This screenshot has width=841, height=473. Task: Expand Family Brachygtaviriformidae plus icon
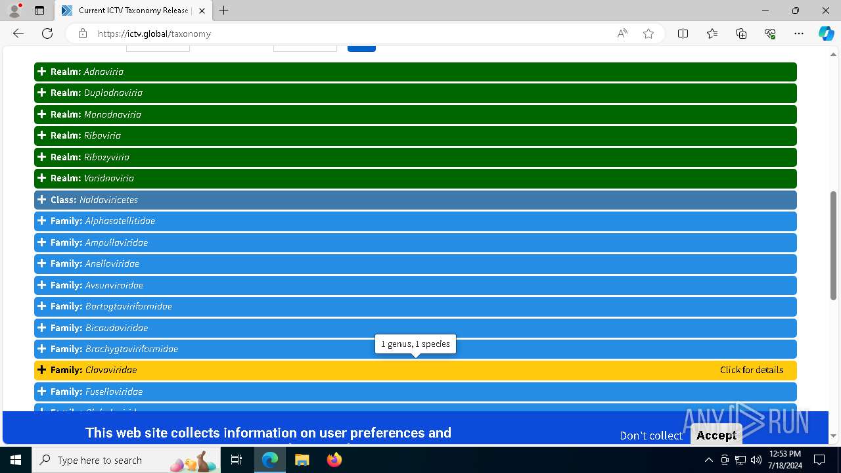point(42,349)
